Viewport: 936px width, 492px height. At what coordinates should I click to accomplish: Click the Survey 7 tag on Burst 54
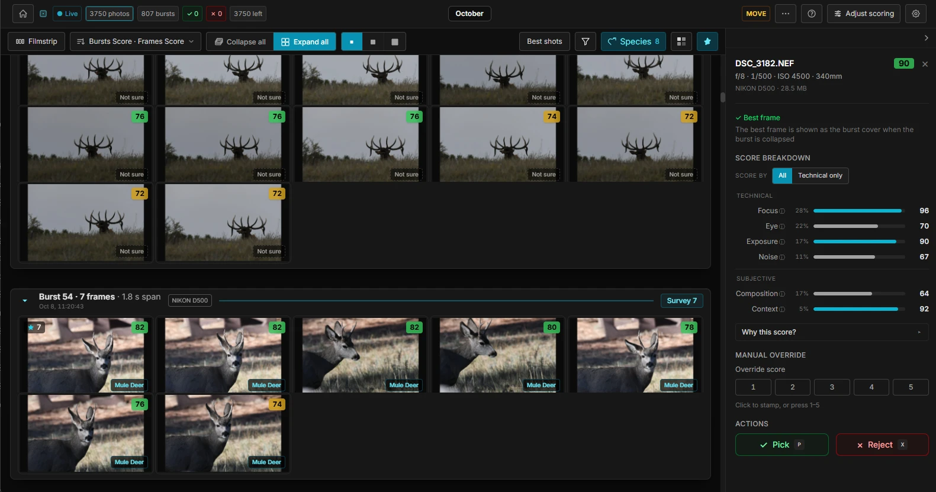[x=682, y=301]
